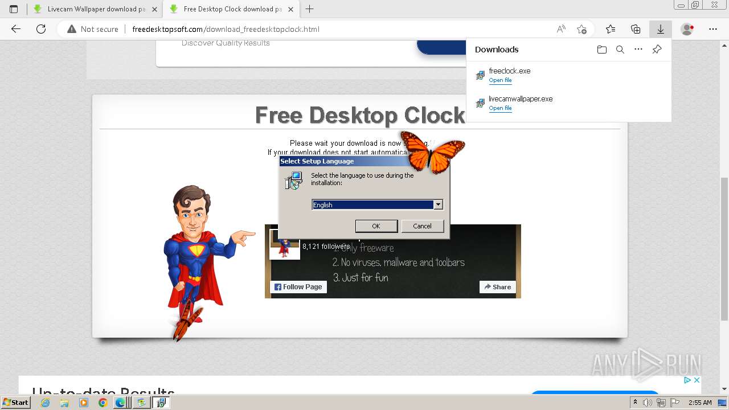Open the downloads folder icon
729x410 pixels.
coord(602,50)
